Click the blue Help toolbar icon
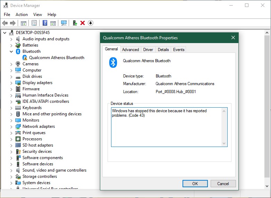The image size is (271, 198). pos(45,23)
